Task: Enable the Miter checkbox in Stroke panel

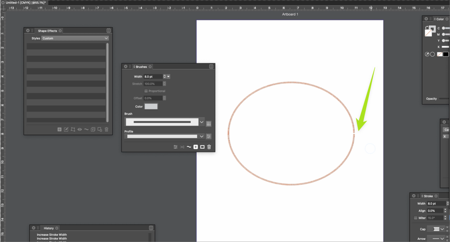Action: point(415,218)
